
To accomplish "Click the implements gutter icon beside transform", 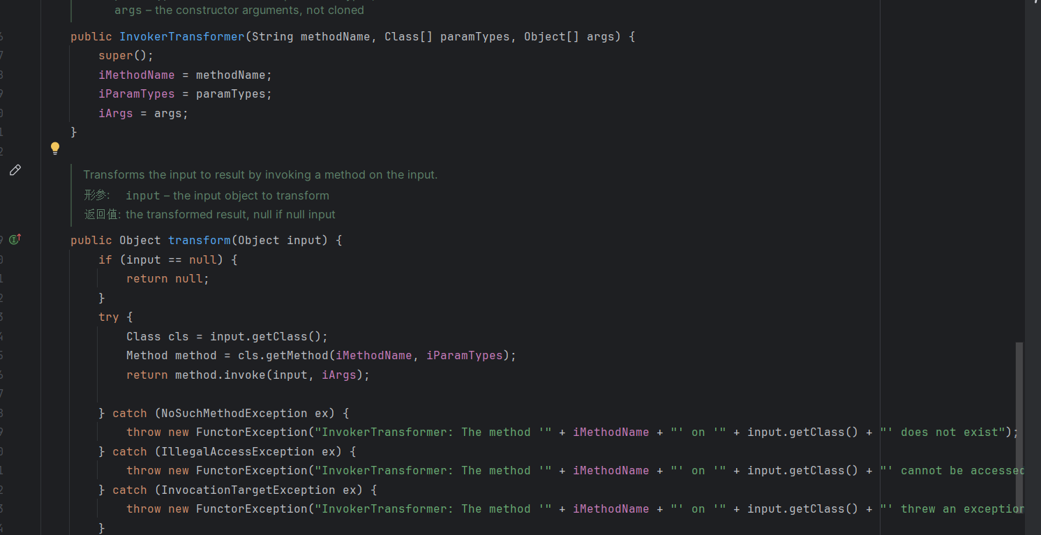I will 15,239.
